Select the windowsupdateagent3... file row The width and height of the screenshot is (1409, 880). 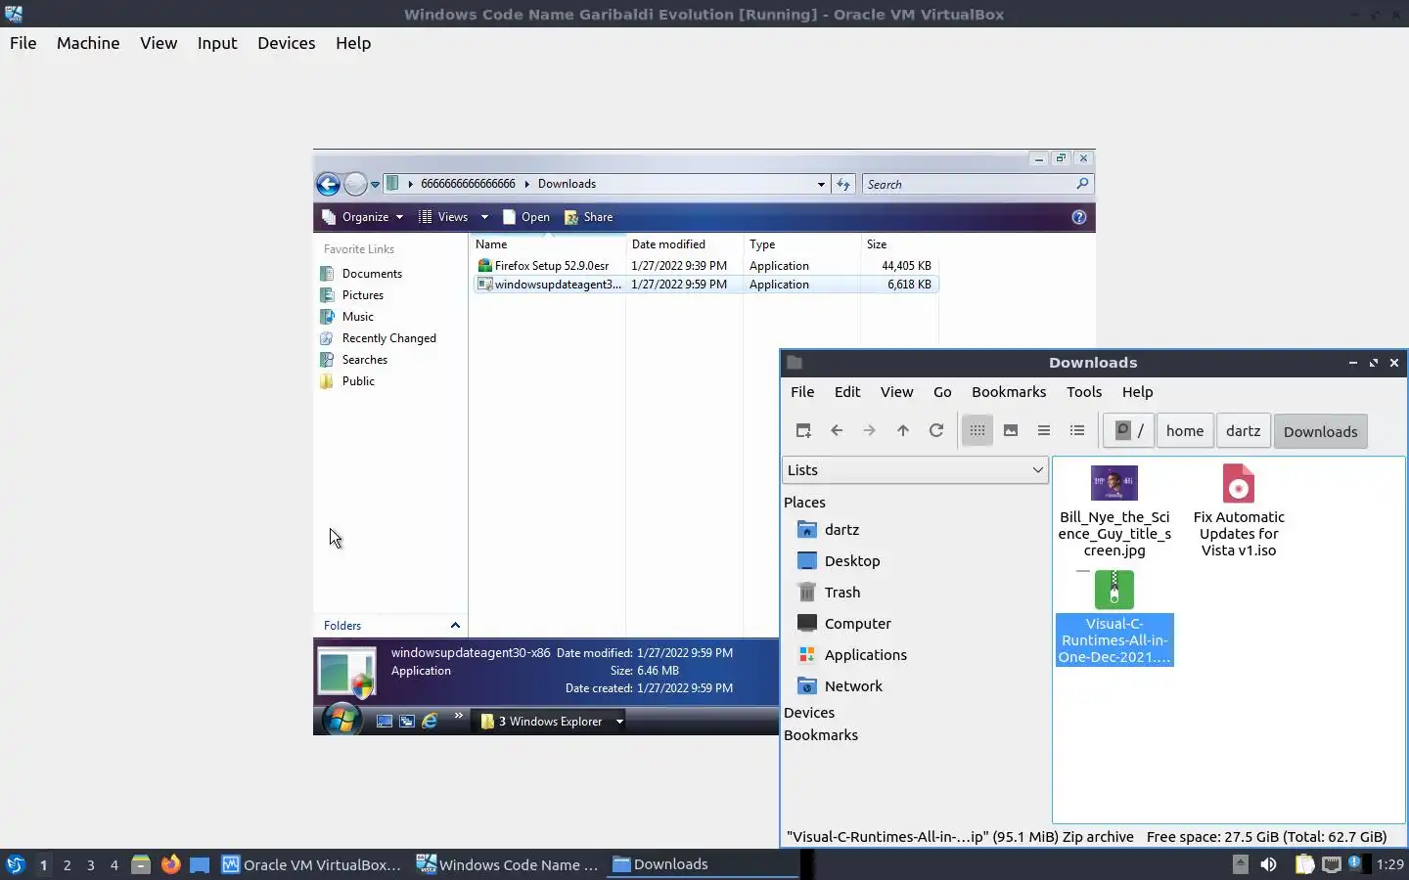tap(704, 285)
